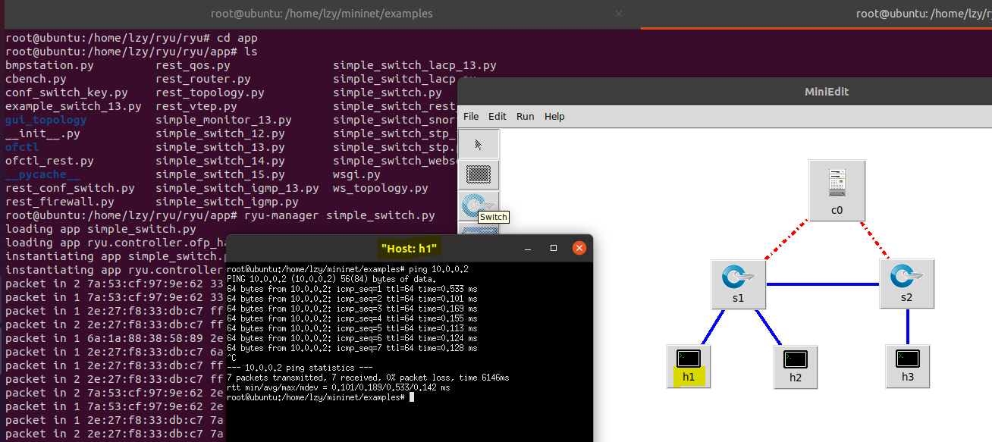
Task: Click the rest_topology.py file name
Action: tap(210, 92)
